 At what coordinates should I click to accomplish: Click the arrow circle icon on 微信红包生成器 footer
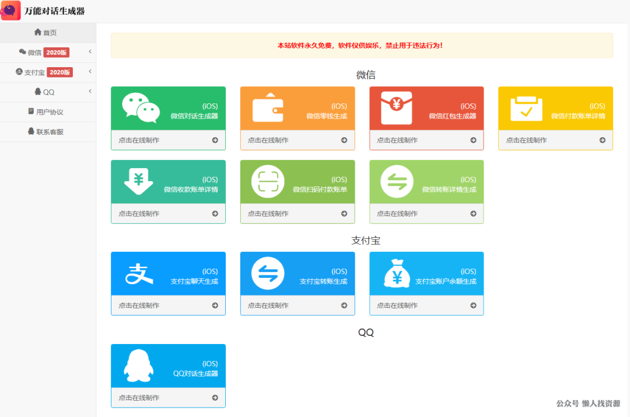tap(473, 140)
